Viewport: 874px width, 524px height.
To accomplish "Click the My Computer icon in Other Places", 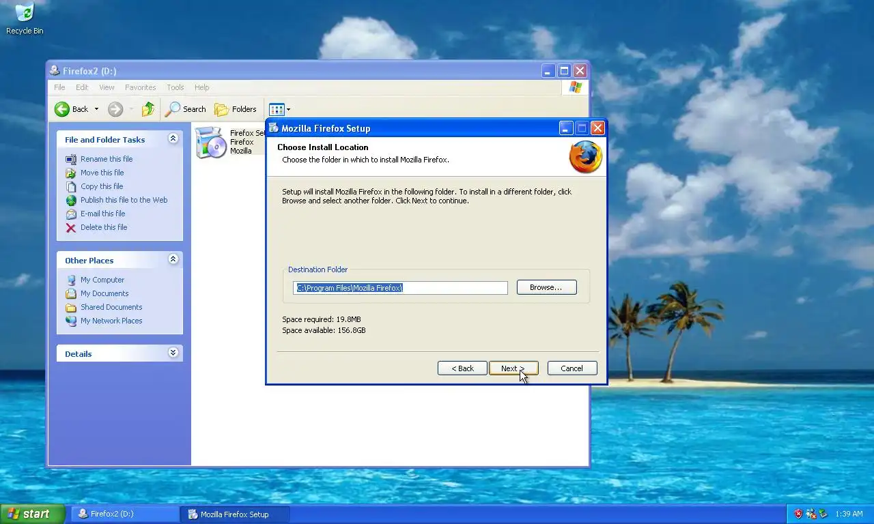I will click(71, 280).
